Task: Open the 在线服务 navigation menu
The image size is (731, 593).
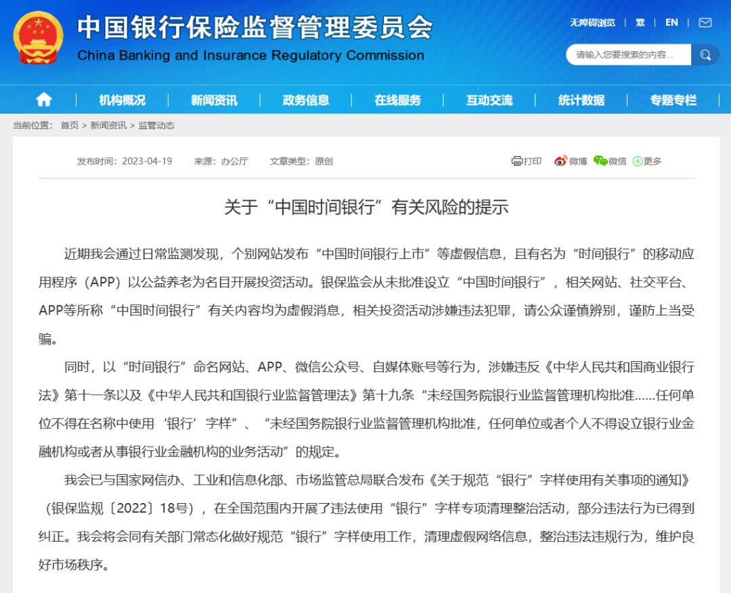Action: 397,99
